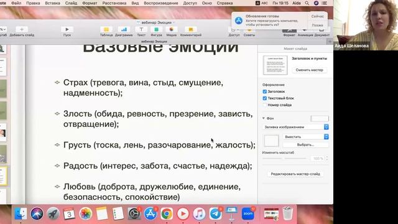Start the slideshow with the Пуск play button
This screenshot has width=398, height=224.
pos(67,29)
